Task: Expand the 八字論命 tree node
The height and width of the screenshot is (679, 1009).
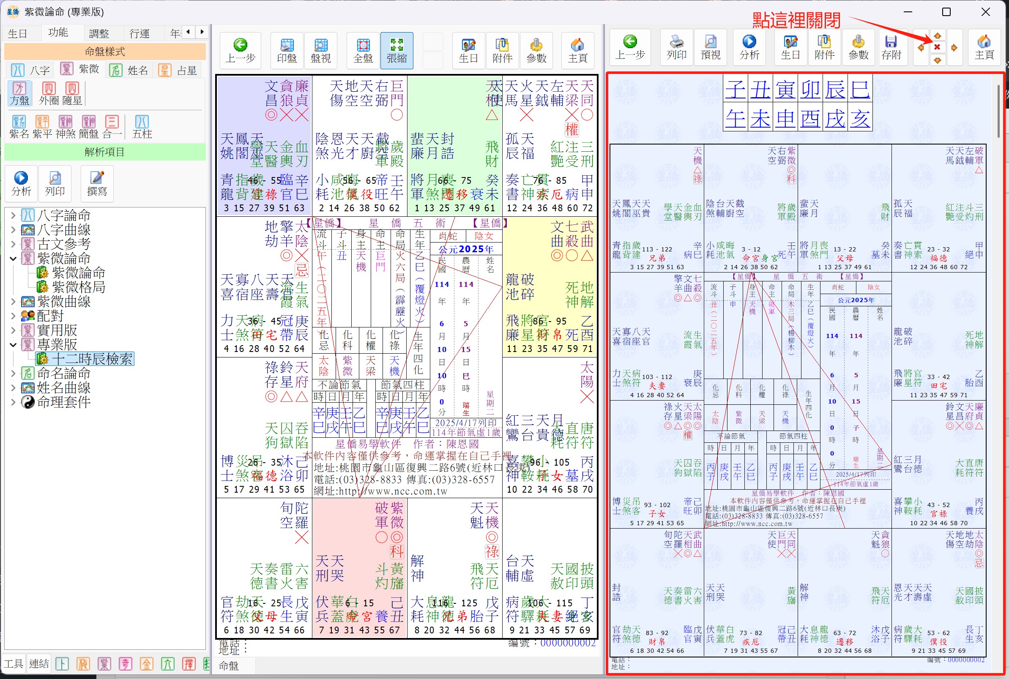Action: point(13,215)
